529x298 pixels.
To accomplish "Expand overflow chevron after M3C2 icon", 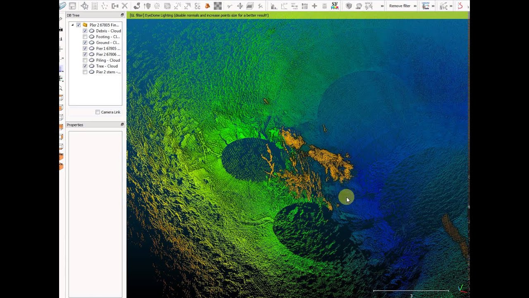I will 382,6.
